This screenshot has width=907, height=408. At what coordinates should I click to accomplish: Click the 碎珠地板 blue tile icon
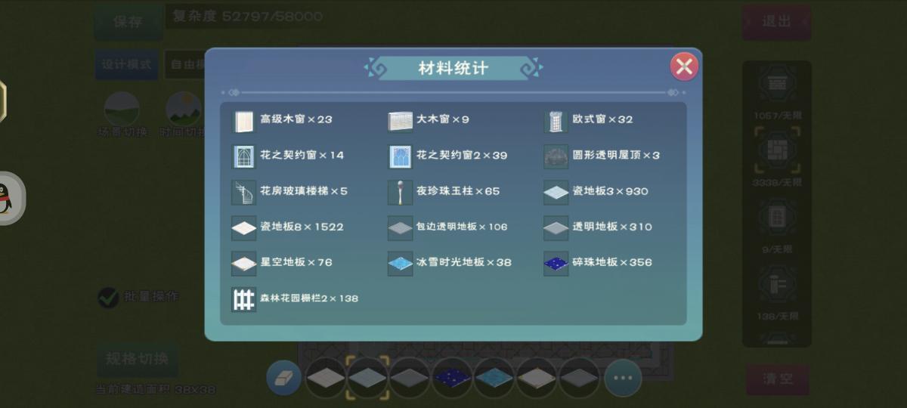click(x=556, y=264)
